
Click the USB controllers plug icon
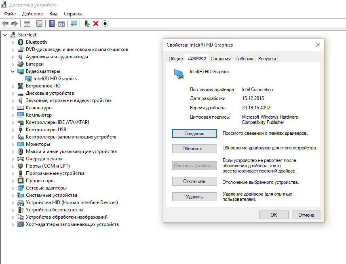[21, 130]
